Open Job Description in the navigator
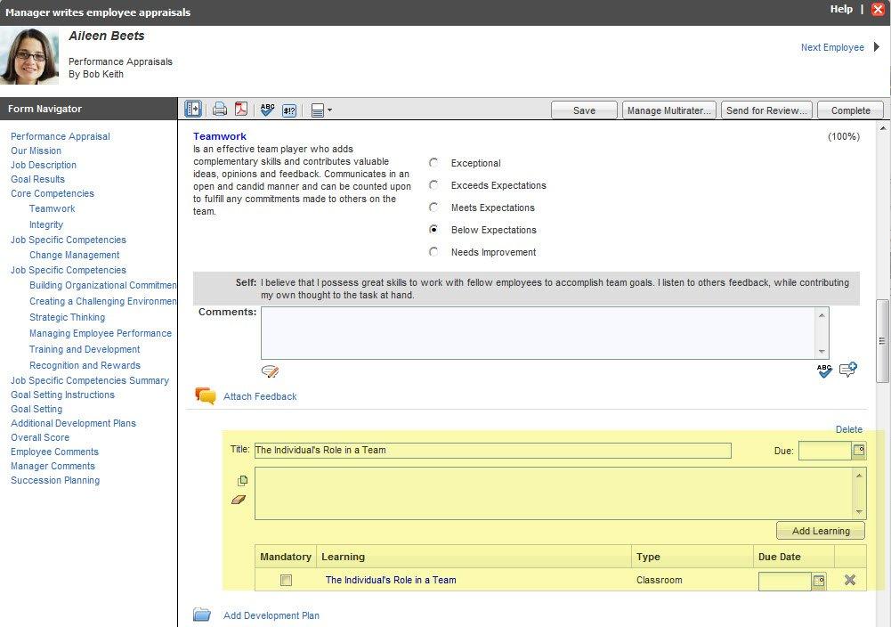This screenshot has height=627, width=891. 44,165
